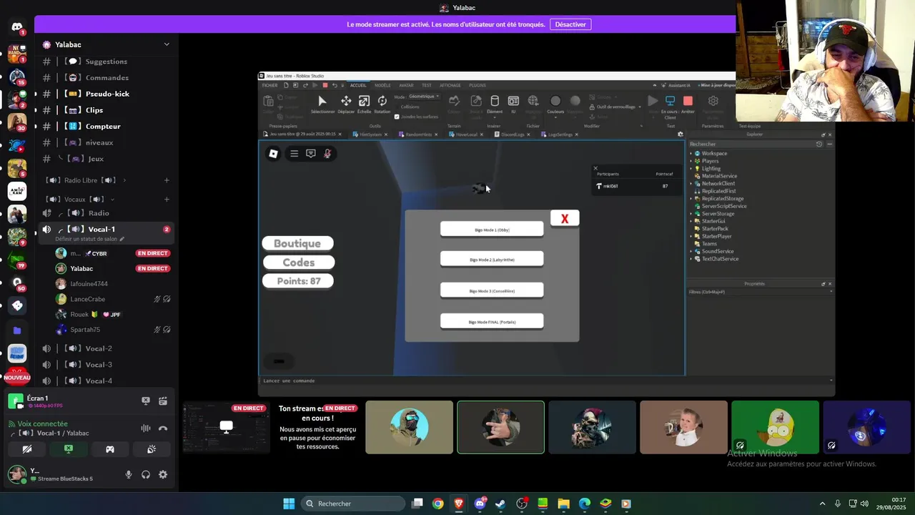Stop streaming via the green screen-share button
915x515 pixels.
(69, 449)
